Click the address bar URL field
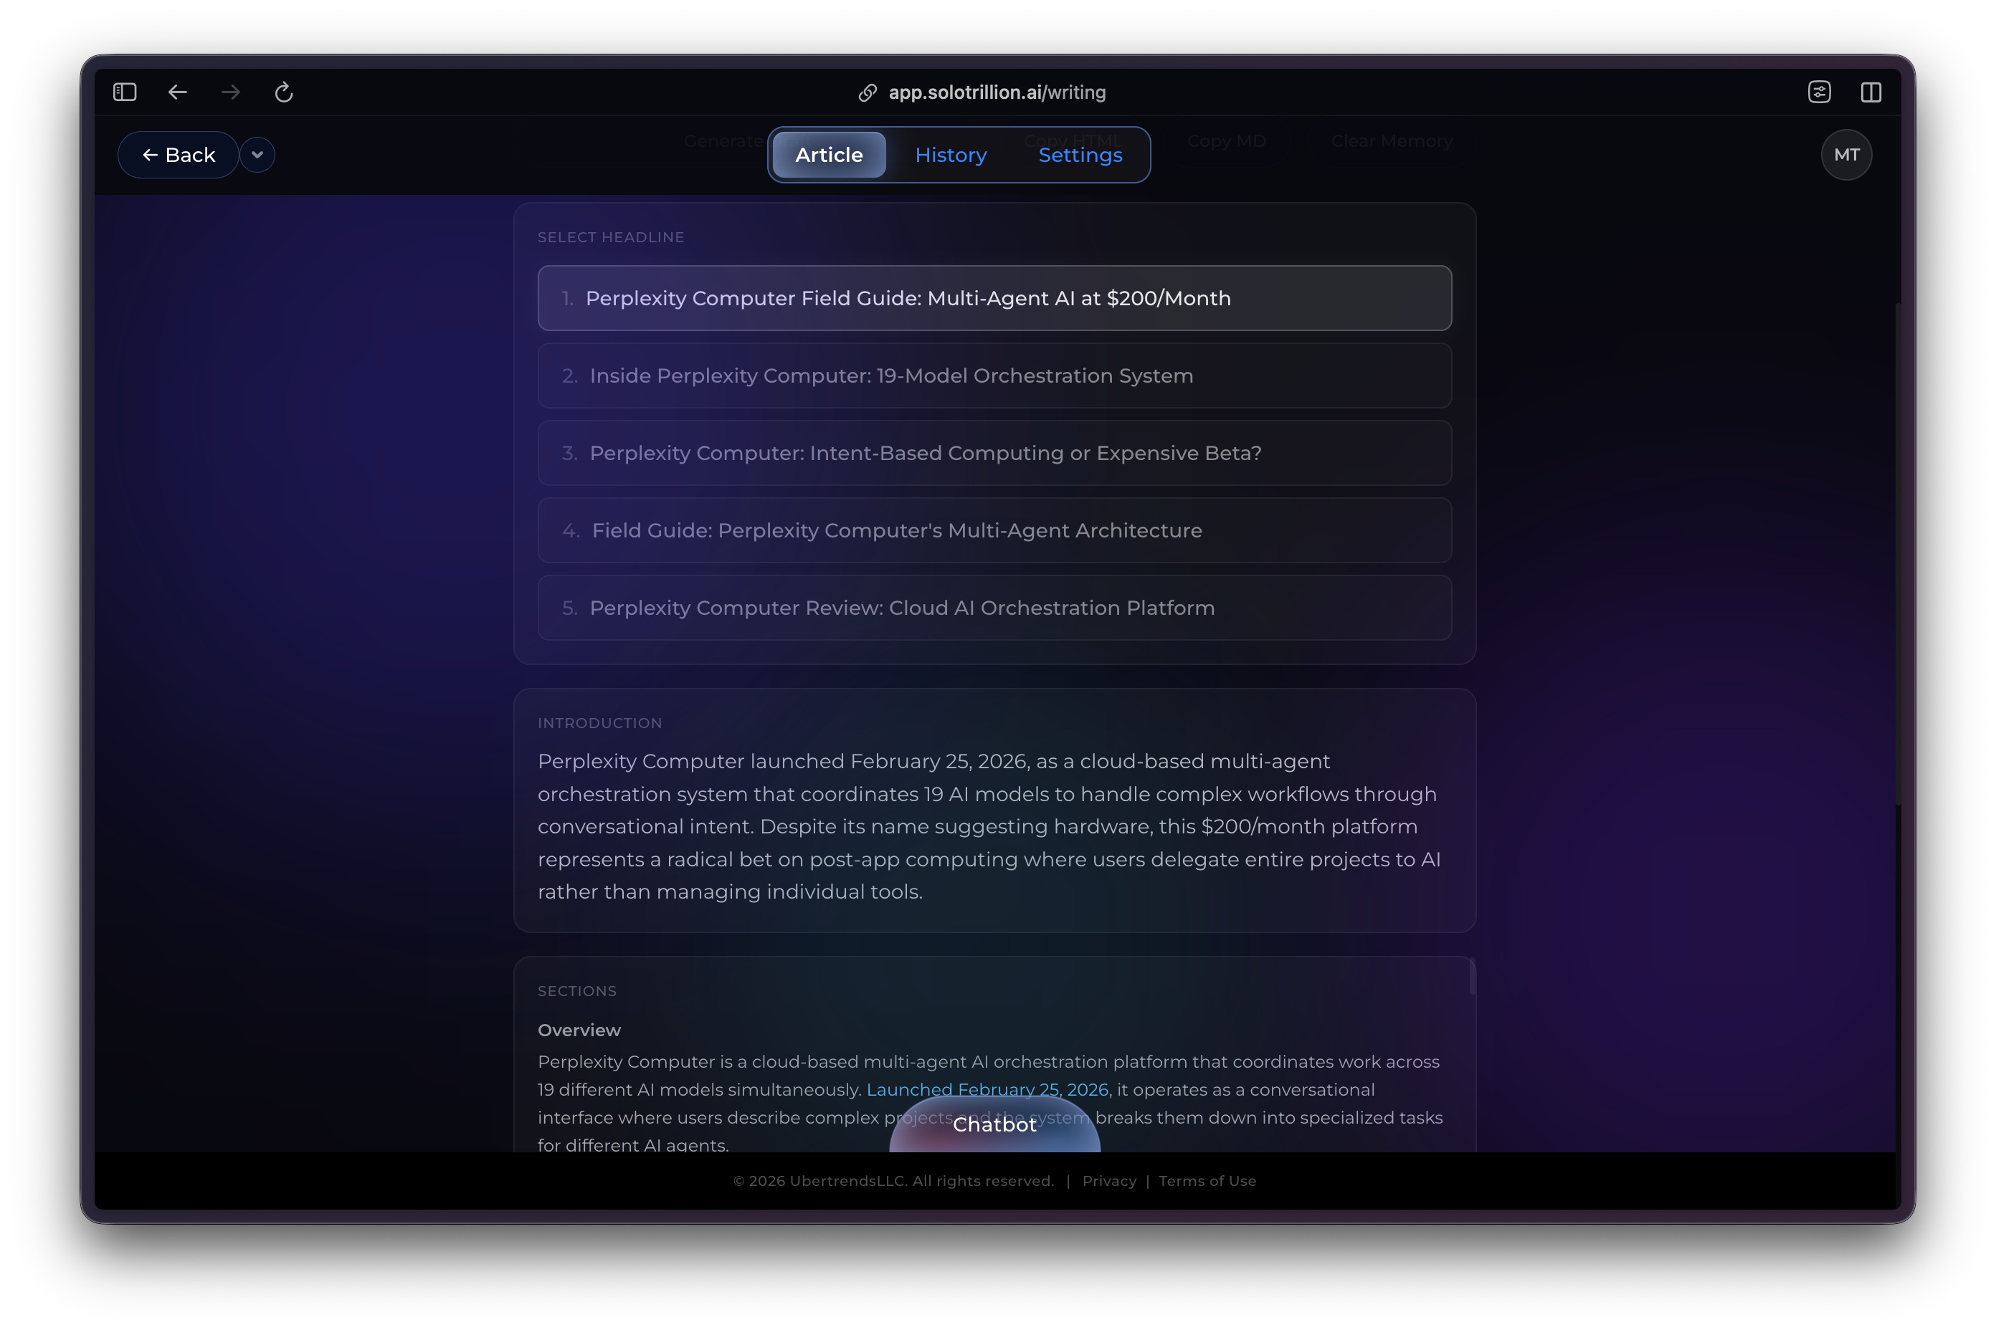 pos(997,92)
